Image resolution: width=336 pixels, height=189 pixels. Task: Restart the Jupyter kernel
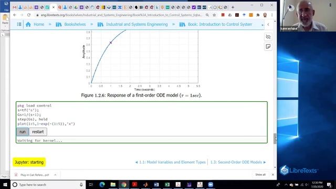click(x=38, y=132)
